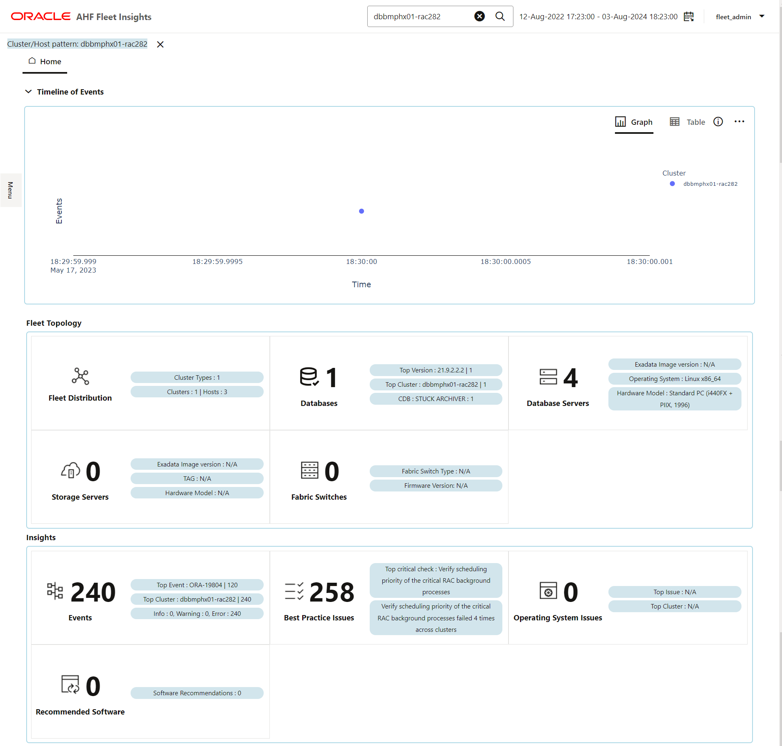This screenshot has width=782, height=746.
Task: Switch to Graph view
Action: click(634, 122)
